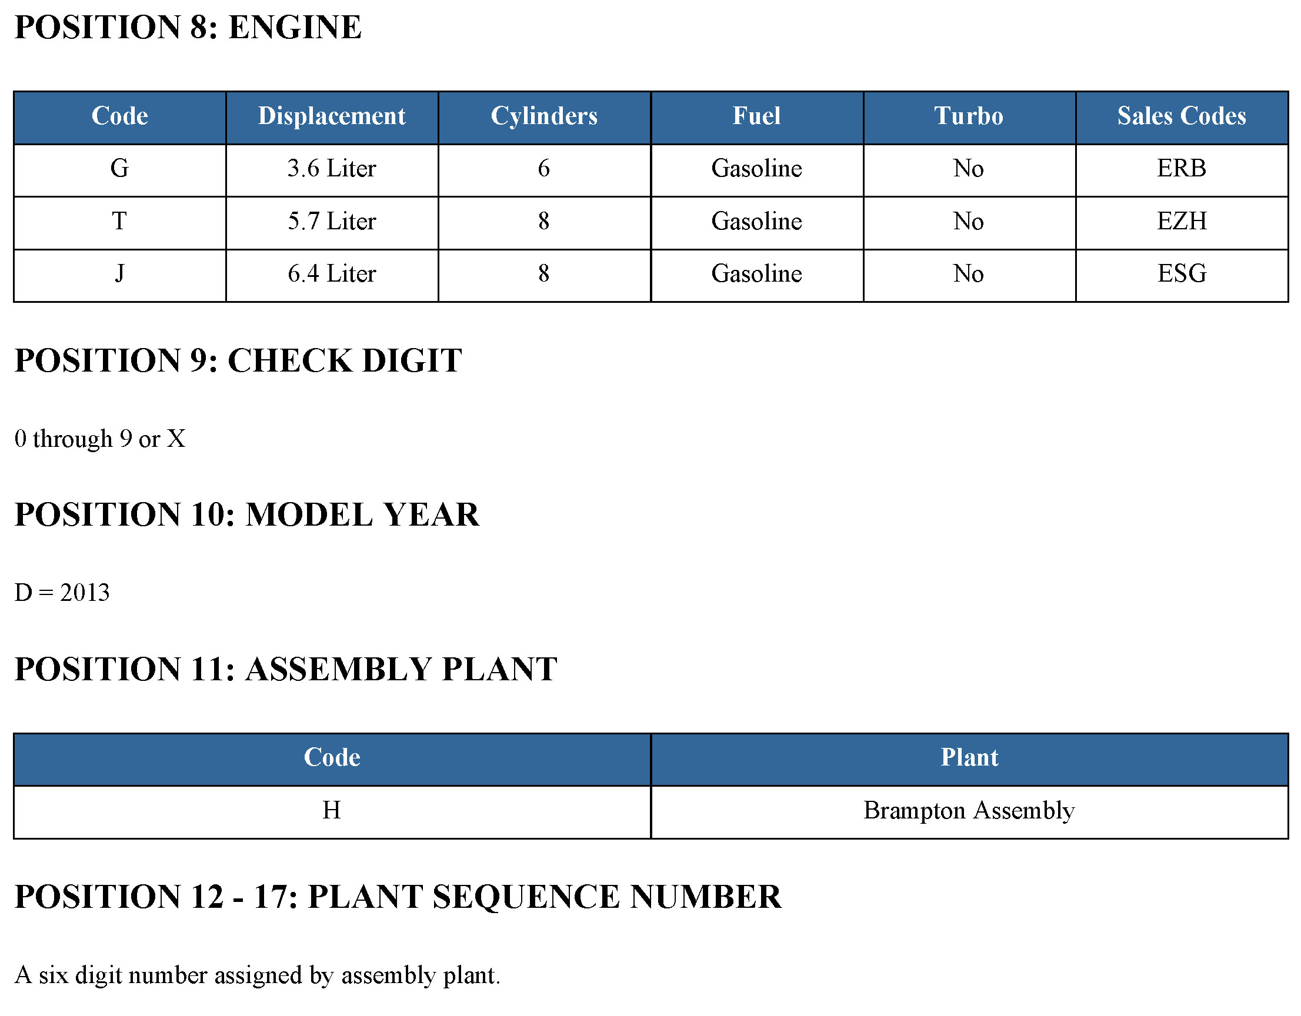Viewport: 1301px width, 1016px height.
Task: Select the Position 10: Model Year heading
Action: (x=246, y=515)
